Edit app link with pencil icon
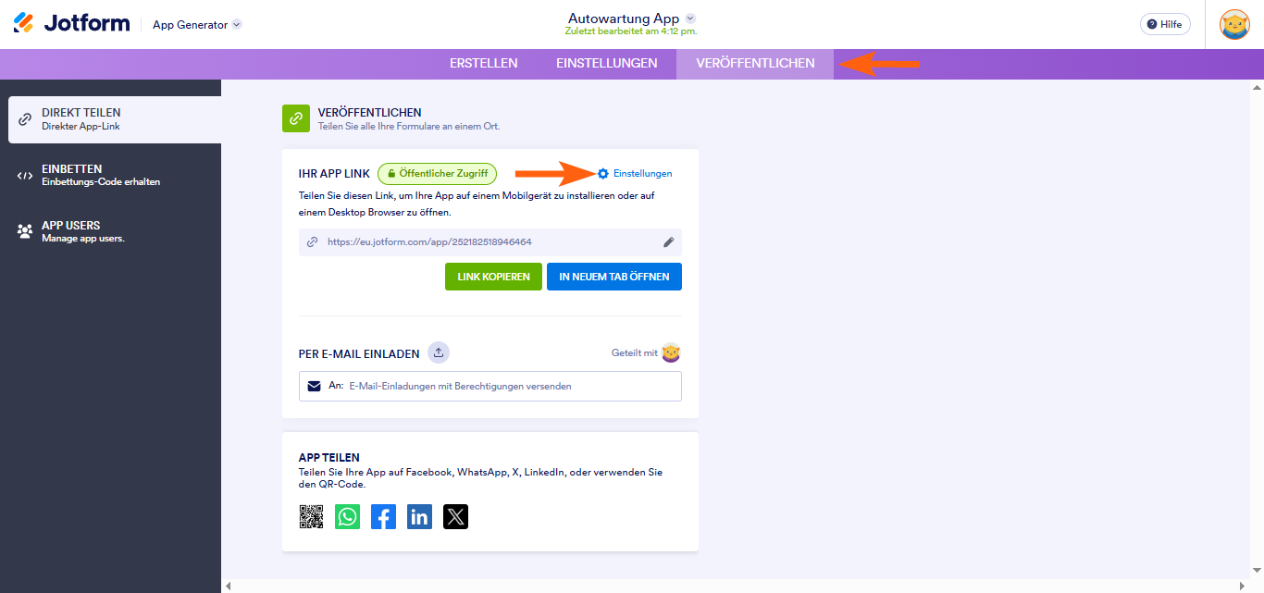1264x593 pixels. coord(669,242)
